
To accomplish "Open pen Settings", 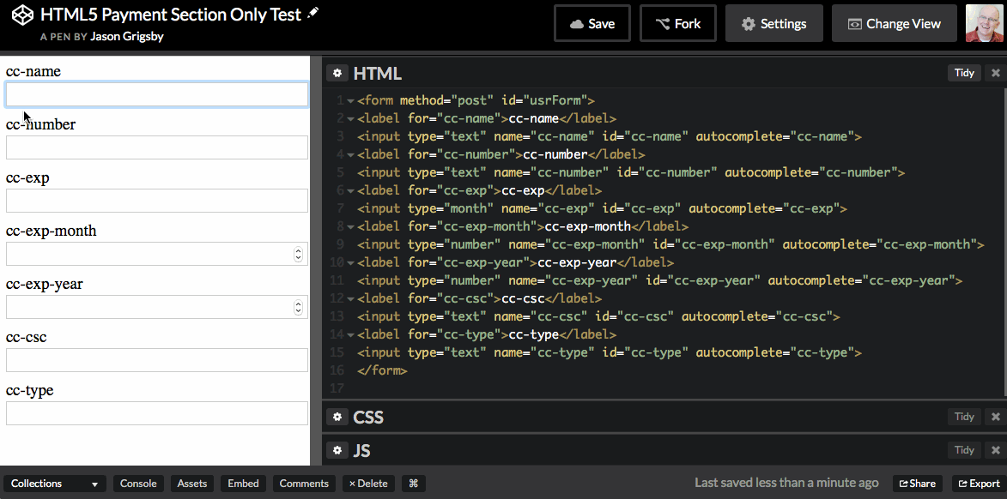I will pos(773,24).
